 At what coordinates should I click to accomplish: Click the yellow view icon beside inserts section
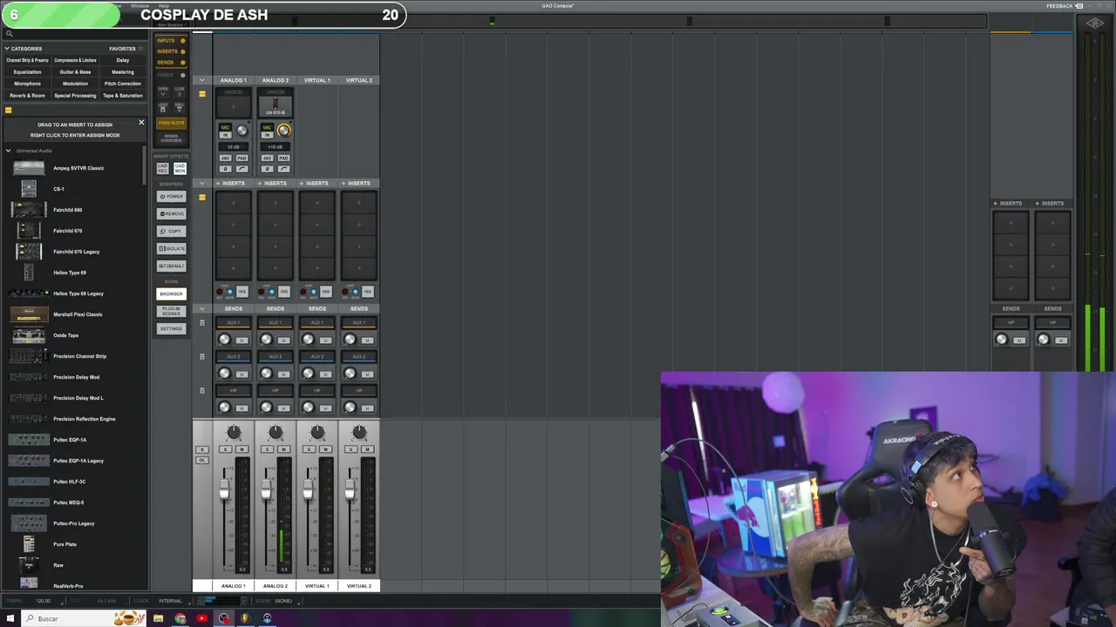(x=202, y=198)
